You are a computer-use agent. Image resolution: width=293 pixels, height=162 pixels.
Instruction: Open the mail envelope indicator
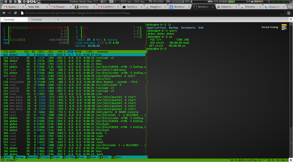102,2
